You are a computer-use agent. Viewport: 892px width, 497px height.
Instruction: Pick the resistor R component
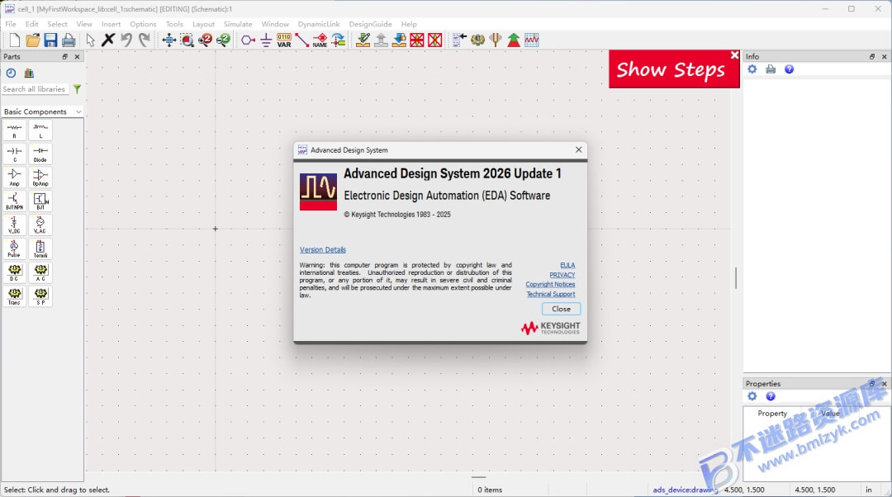(x=14, y=130)
